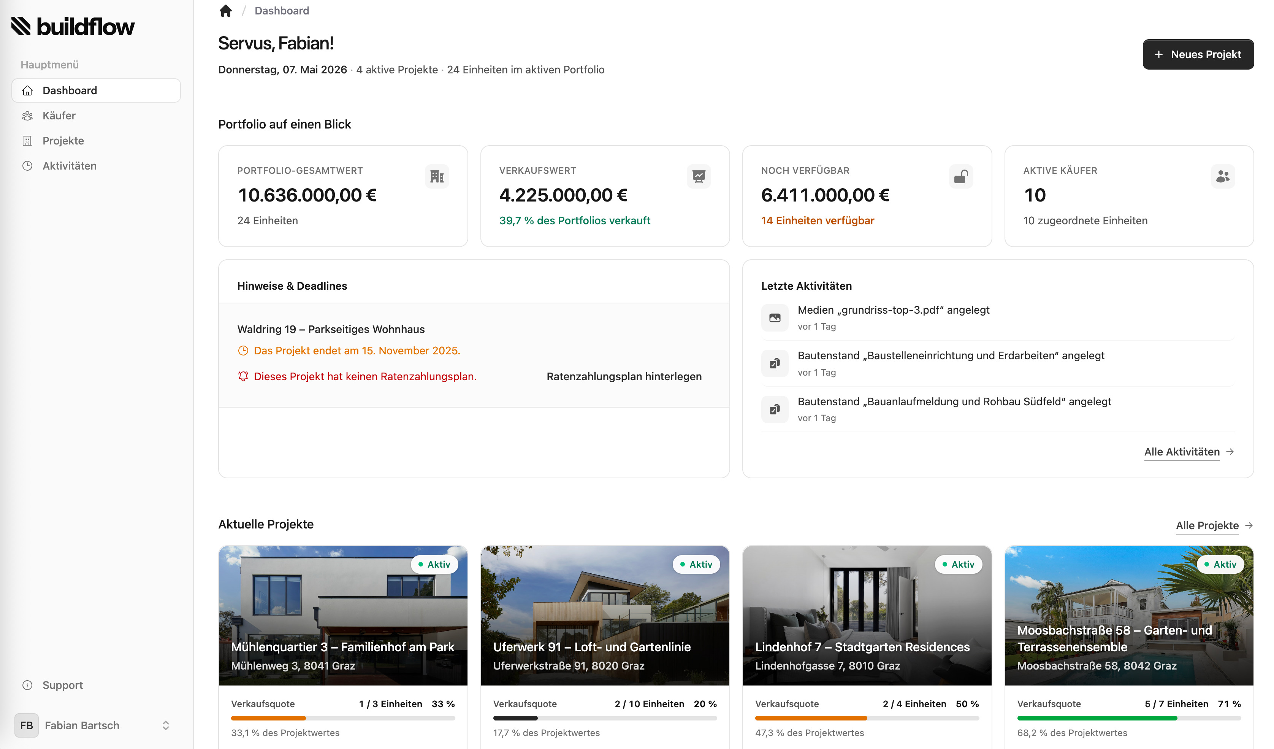Click "5 / 7 Einheiten" on Moosbachstraße card
This screenshot has height=749, width=1274.
(1176, 704)
